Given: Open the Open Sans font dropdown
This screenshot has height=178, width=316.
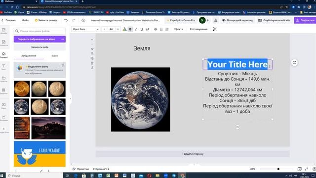Looking at the screenshot, I should (x=85, y=29).
